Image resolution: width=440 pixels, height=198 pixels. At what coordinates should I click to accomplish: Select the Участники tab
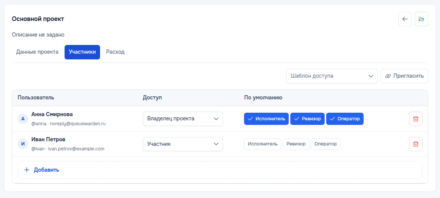(82, 52)
